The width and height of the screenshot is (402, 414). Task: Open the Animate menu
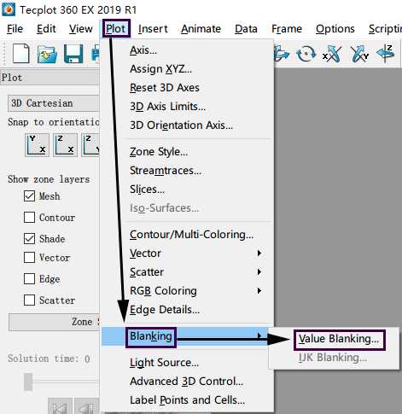pyautogui.click(x=201, y=29)
